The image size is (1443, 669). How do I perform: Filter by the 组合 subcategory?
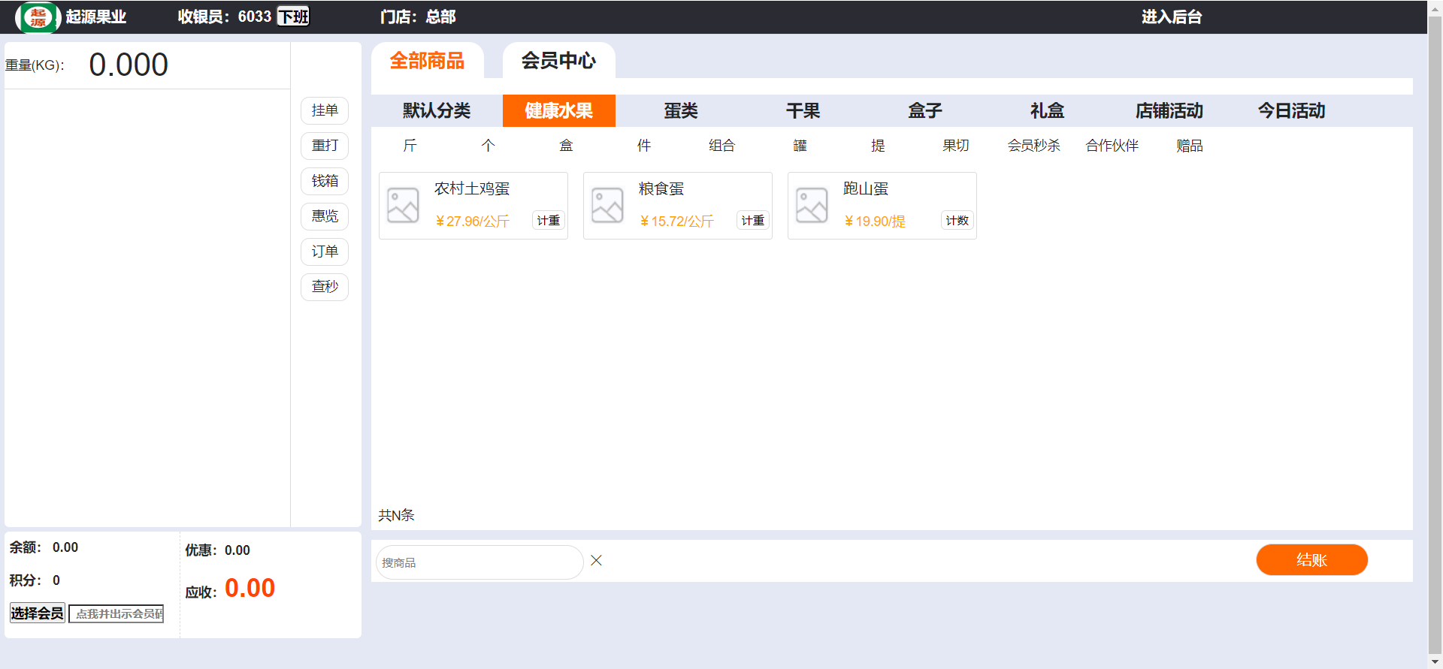click(722, 145)
